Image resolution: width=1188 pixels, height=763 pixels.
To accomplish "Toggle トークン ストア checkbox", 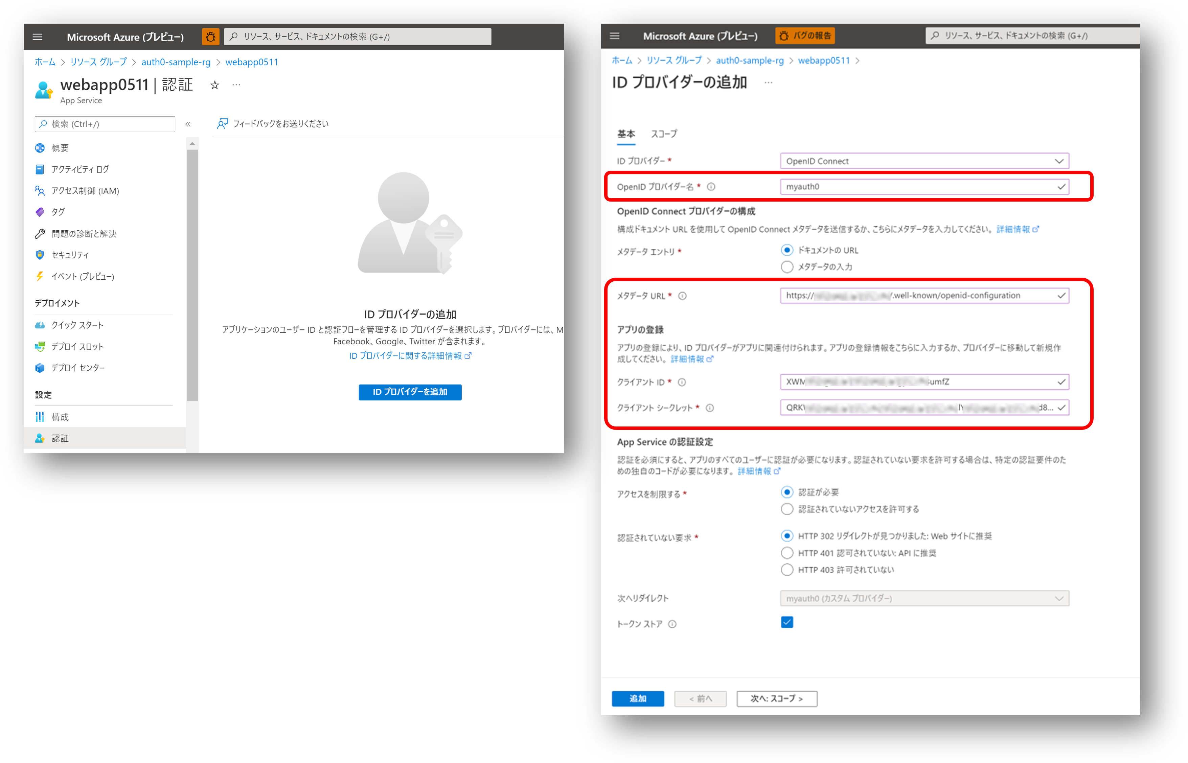I will [787, 622].
